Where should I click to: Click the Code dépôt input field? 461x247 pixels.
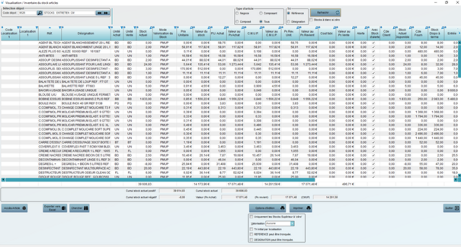26,13
